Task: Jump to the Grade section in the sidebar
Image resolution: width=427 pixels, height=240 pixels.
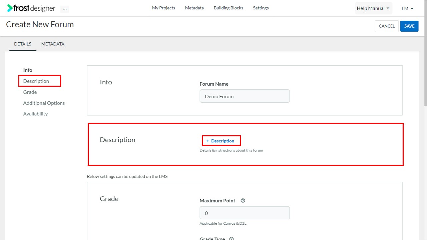Action: (x=30, y=92)
